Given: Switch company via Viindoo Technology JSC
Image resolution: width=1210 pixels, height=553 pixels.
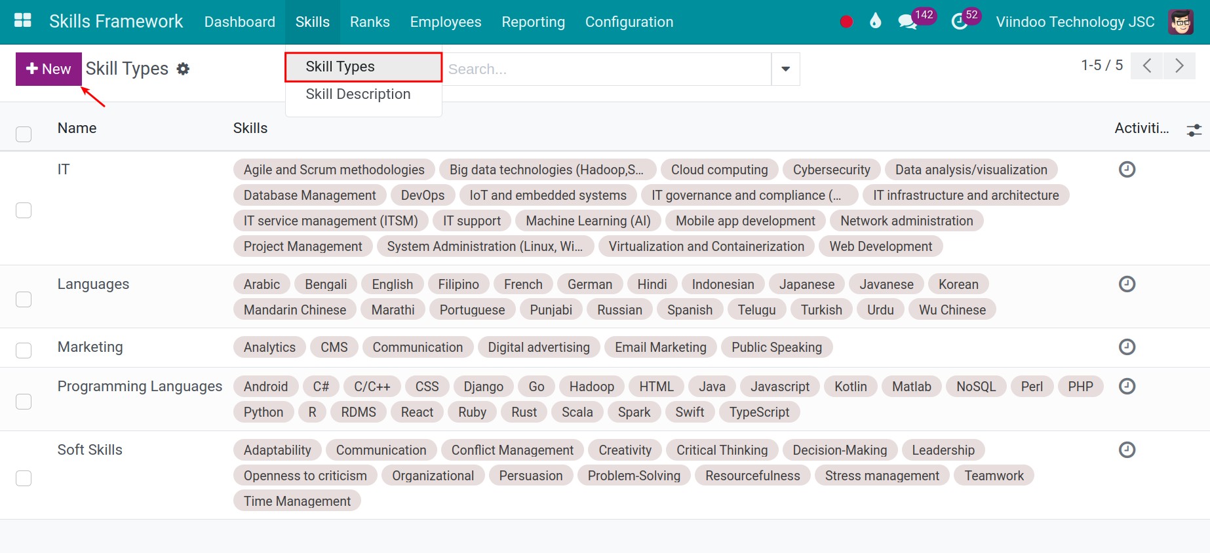Looking at the screenshot, I should pos(1075,22).
